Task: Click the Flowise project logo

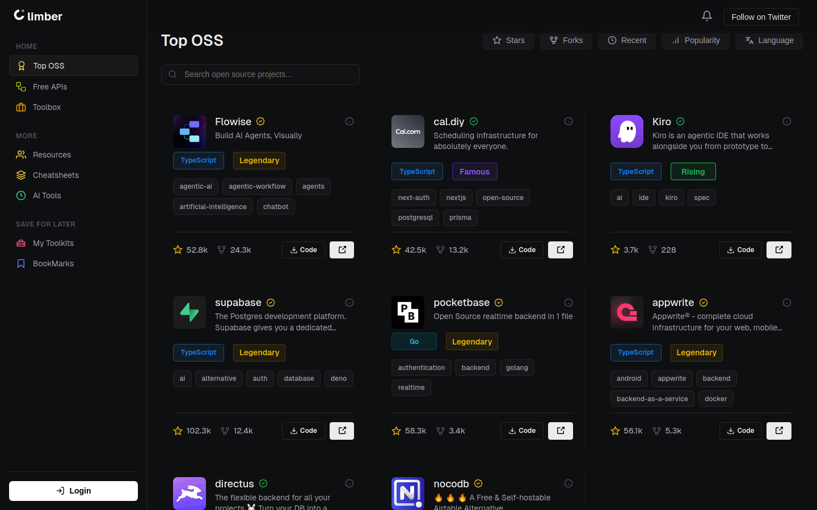Action: (x=189, y=131)
